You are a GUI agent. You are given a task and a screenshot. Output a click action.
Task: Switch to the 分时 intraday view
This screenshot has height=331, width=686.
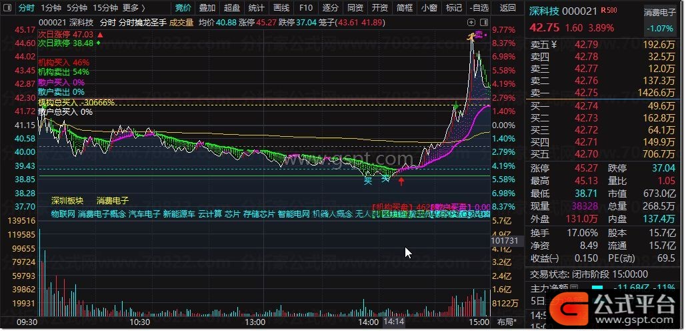pyautogui.click(x=26, y=8)
